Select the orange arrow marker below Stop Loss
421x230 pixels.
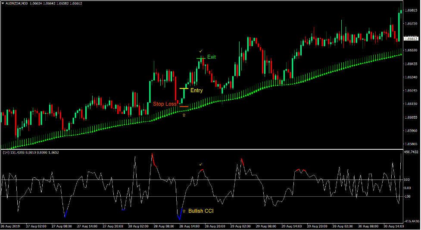(x=184, y=115)
